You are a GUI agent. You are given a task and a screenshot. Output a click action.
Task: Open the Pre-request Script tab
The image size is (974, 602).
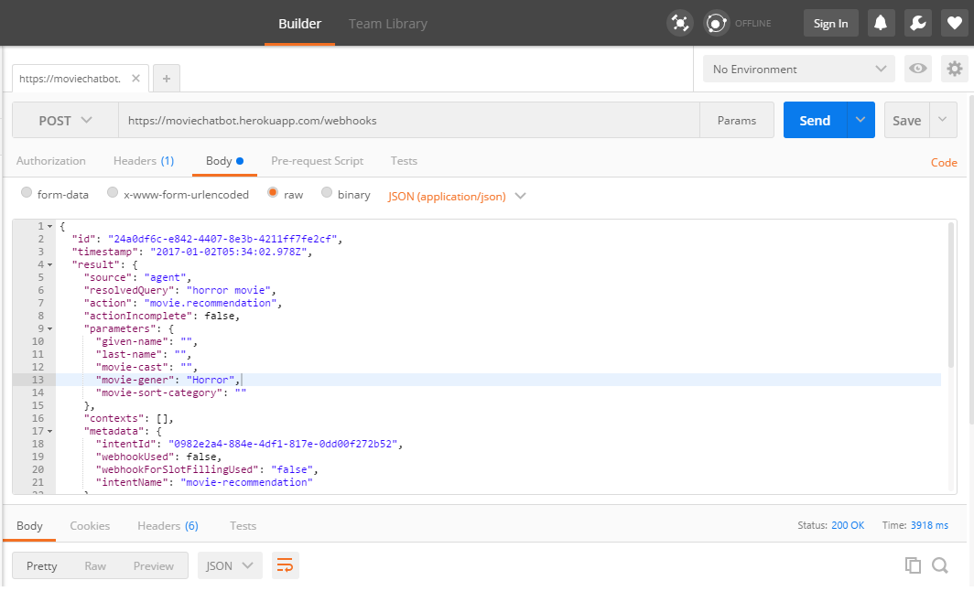[x=317, y=161]
